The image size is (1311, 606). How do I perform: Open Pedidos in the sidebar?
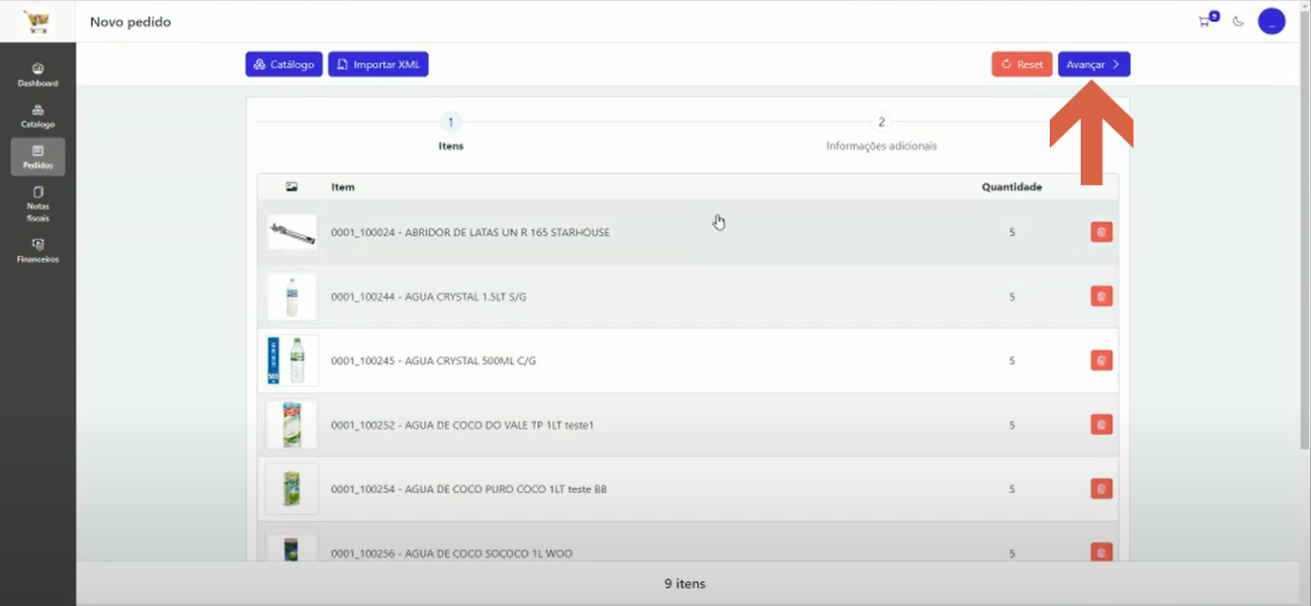(x=38, y=157)
